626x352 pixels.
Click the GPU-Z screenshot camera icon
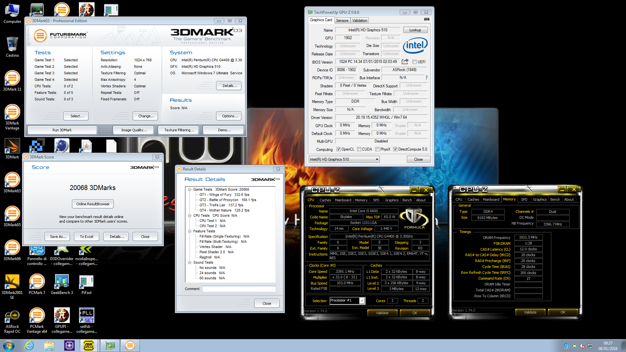tap(426, 20)
